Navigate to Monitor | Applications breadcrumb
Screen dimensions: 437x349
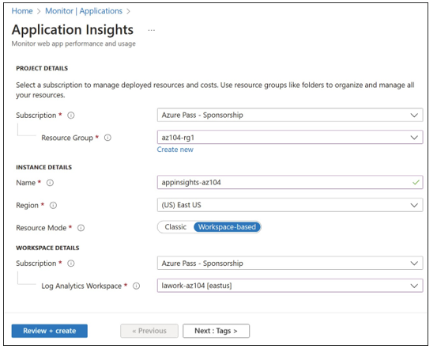[84, 11]
